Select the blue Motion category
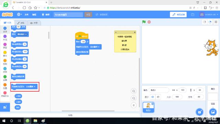This screenshot has height=124, width=220. click(5, 30)
